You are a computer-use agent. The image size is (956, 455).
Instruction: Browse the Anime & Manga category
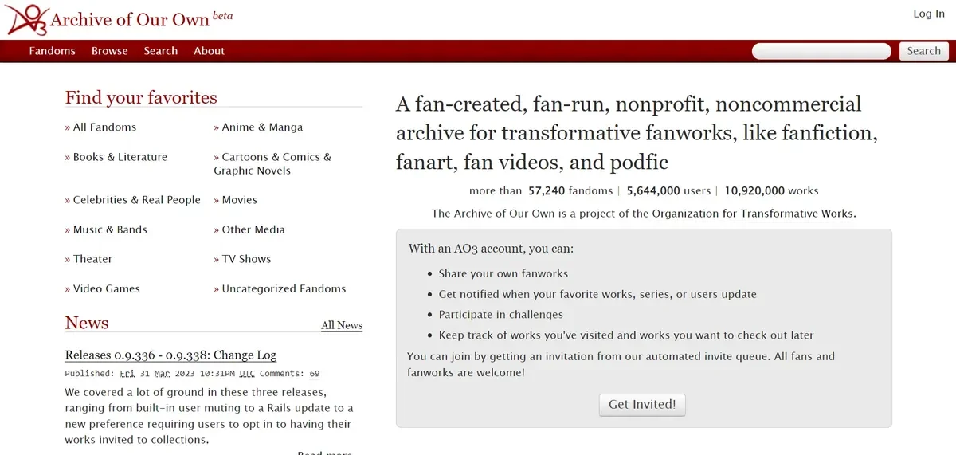tap(262, 127)
